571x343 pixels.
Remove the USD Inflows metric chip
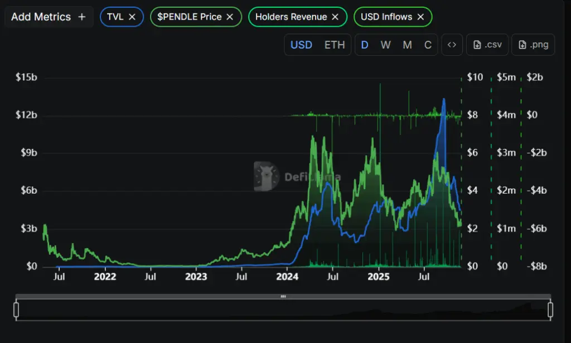point(421,17)
